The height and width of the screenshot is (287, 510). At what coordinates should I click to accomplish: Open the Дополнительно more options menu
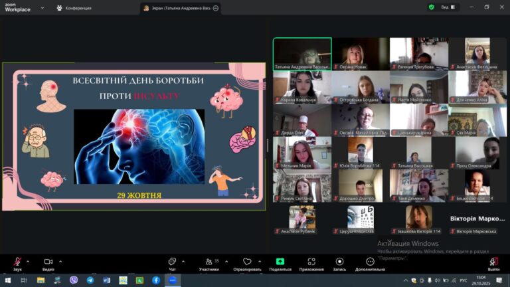click(370, 262)
